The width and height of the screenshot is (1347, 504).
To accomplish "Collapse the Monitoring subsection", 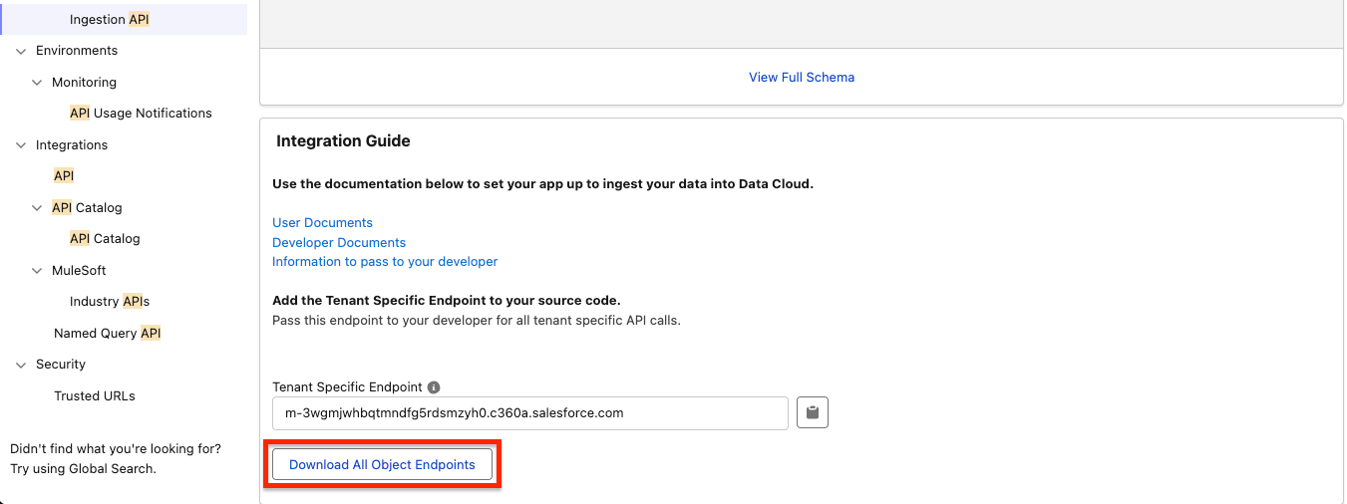I will [x=37, y=83].
